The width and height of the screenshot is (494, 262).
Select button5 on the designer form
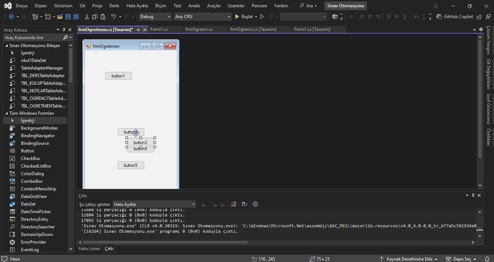131,165
